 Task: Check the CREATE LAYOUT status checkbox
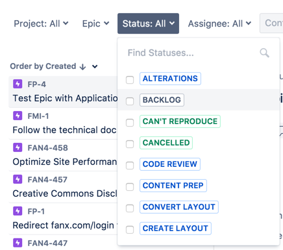click(130, 230)
